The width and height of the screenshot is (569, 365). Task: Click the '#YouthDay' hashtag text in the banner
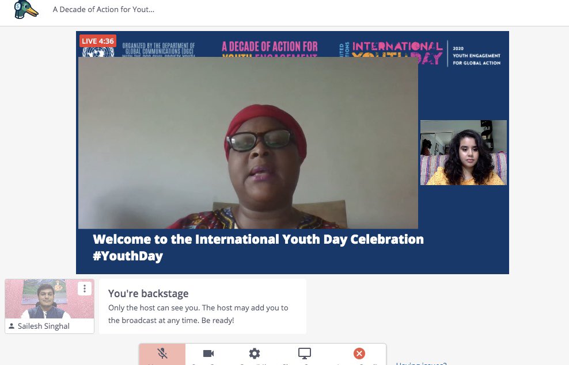pos(128,256)
